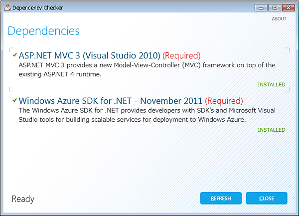Minimize the Dependency Checker window
This screenshot has height=216, width=299.
260,7
